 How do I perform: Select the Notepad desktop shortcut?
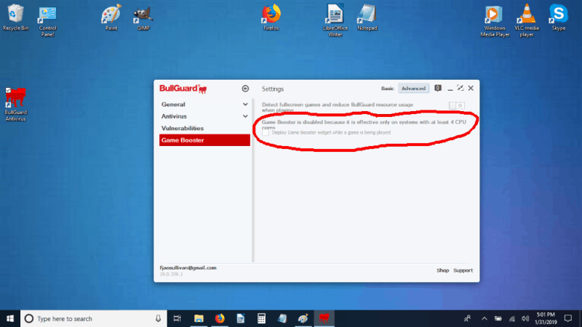point(367,17)
